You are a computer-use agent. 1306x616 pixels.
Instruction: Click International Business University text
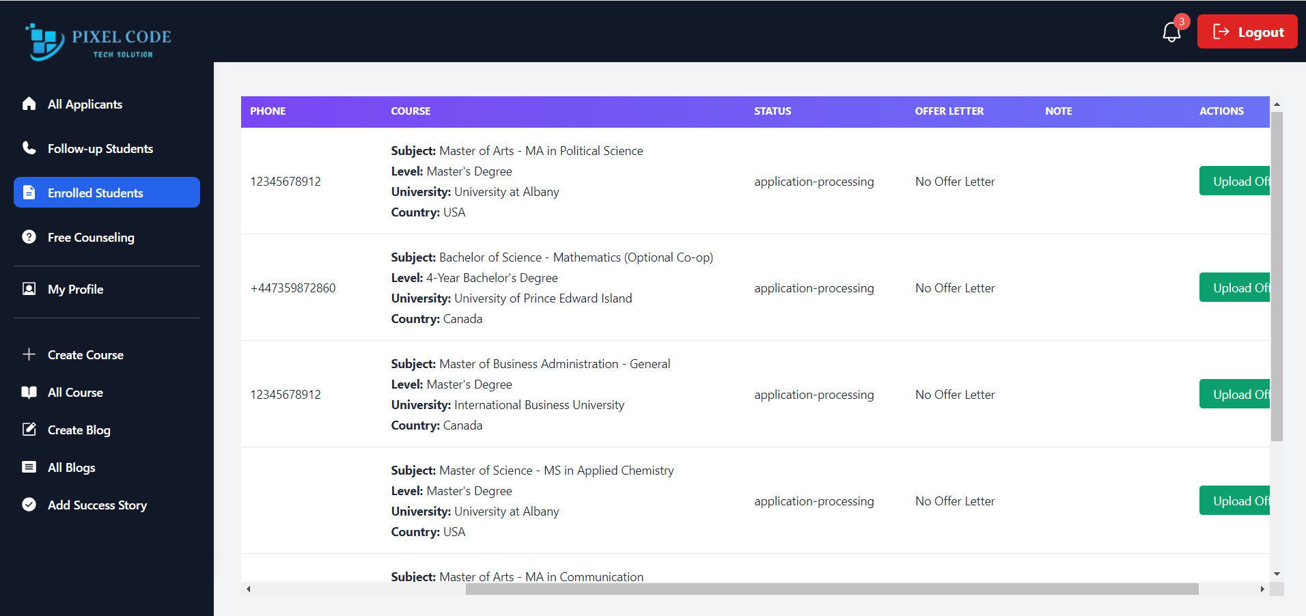click(x=539, y=404)
